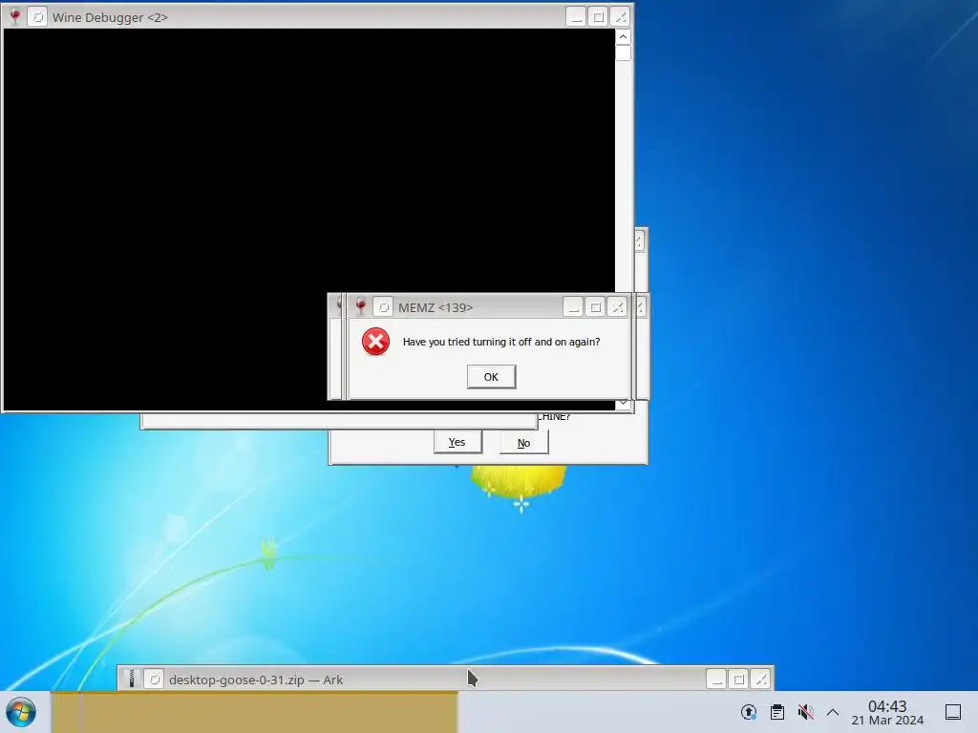Viewport: 978px width, 733px height.
Task: Click the wine glass icon in MEMZ <139> titlebar
Action: tap(360, 306)
